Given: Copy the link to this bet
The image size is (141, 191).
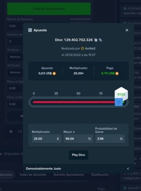Looking at the screenshot, I should [x=101, y=40].
